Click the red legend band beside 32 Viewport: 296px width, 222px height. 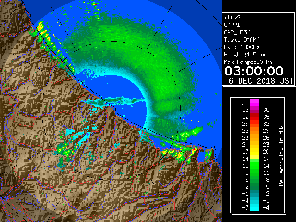click(254, 117)
